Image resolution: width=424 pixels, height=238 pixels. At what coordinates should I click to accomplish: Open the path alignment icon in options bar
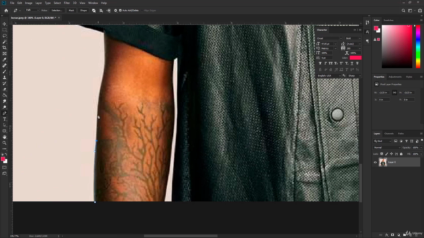pyautogui.click(x=101, y=11)
